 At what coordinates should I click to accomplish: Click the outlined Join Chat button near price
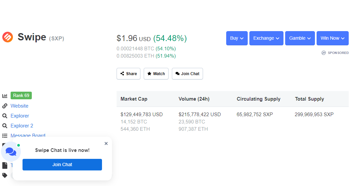[x=187, y=74]
